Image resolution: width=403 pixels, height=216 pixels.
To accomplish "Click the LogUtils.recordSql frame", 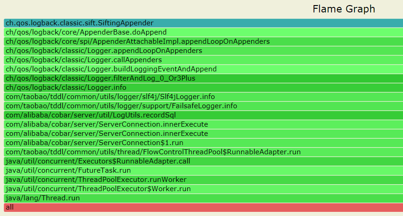I will (203, 115).
